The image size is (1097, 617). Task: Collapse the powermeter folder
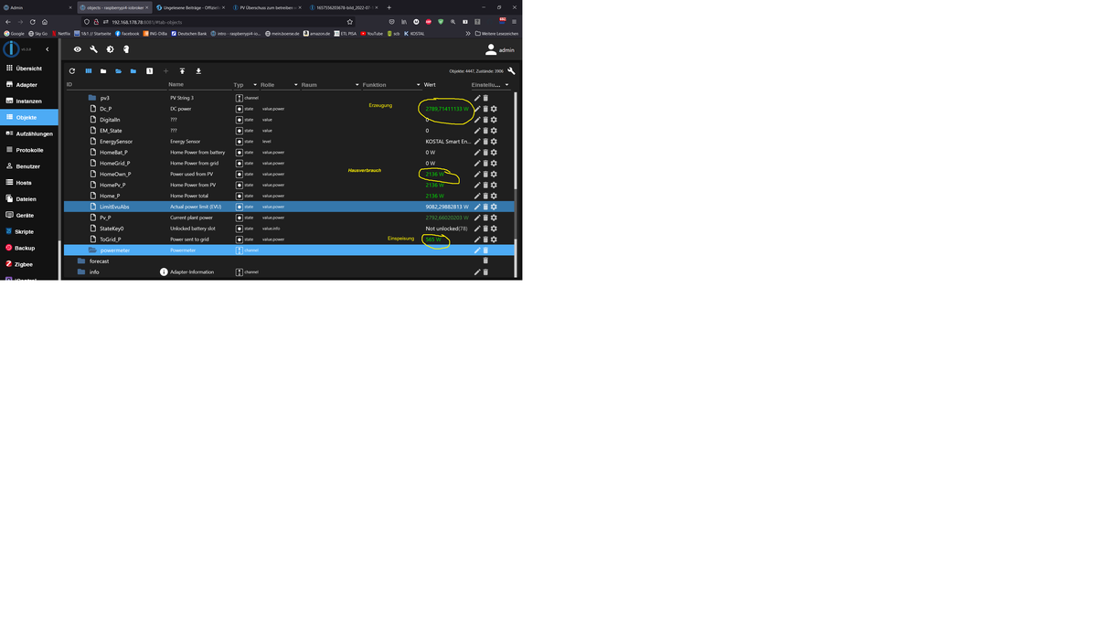click(x=92, y=250)
